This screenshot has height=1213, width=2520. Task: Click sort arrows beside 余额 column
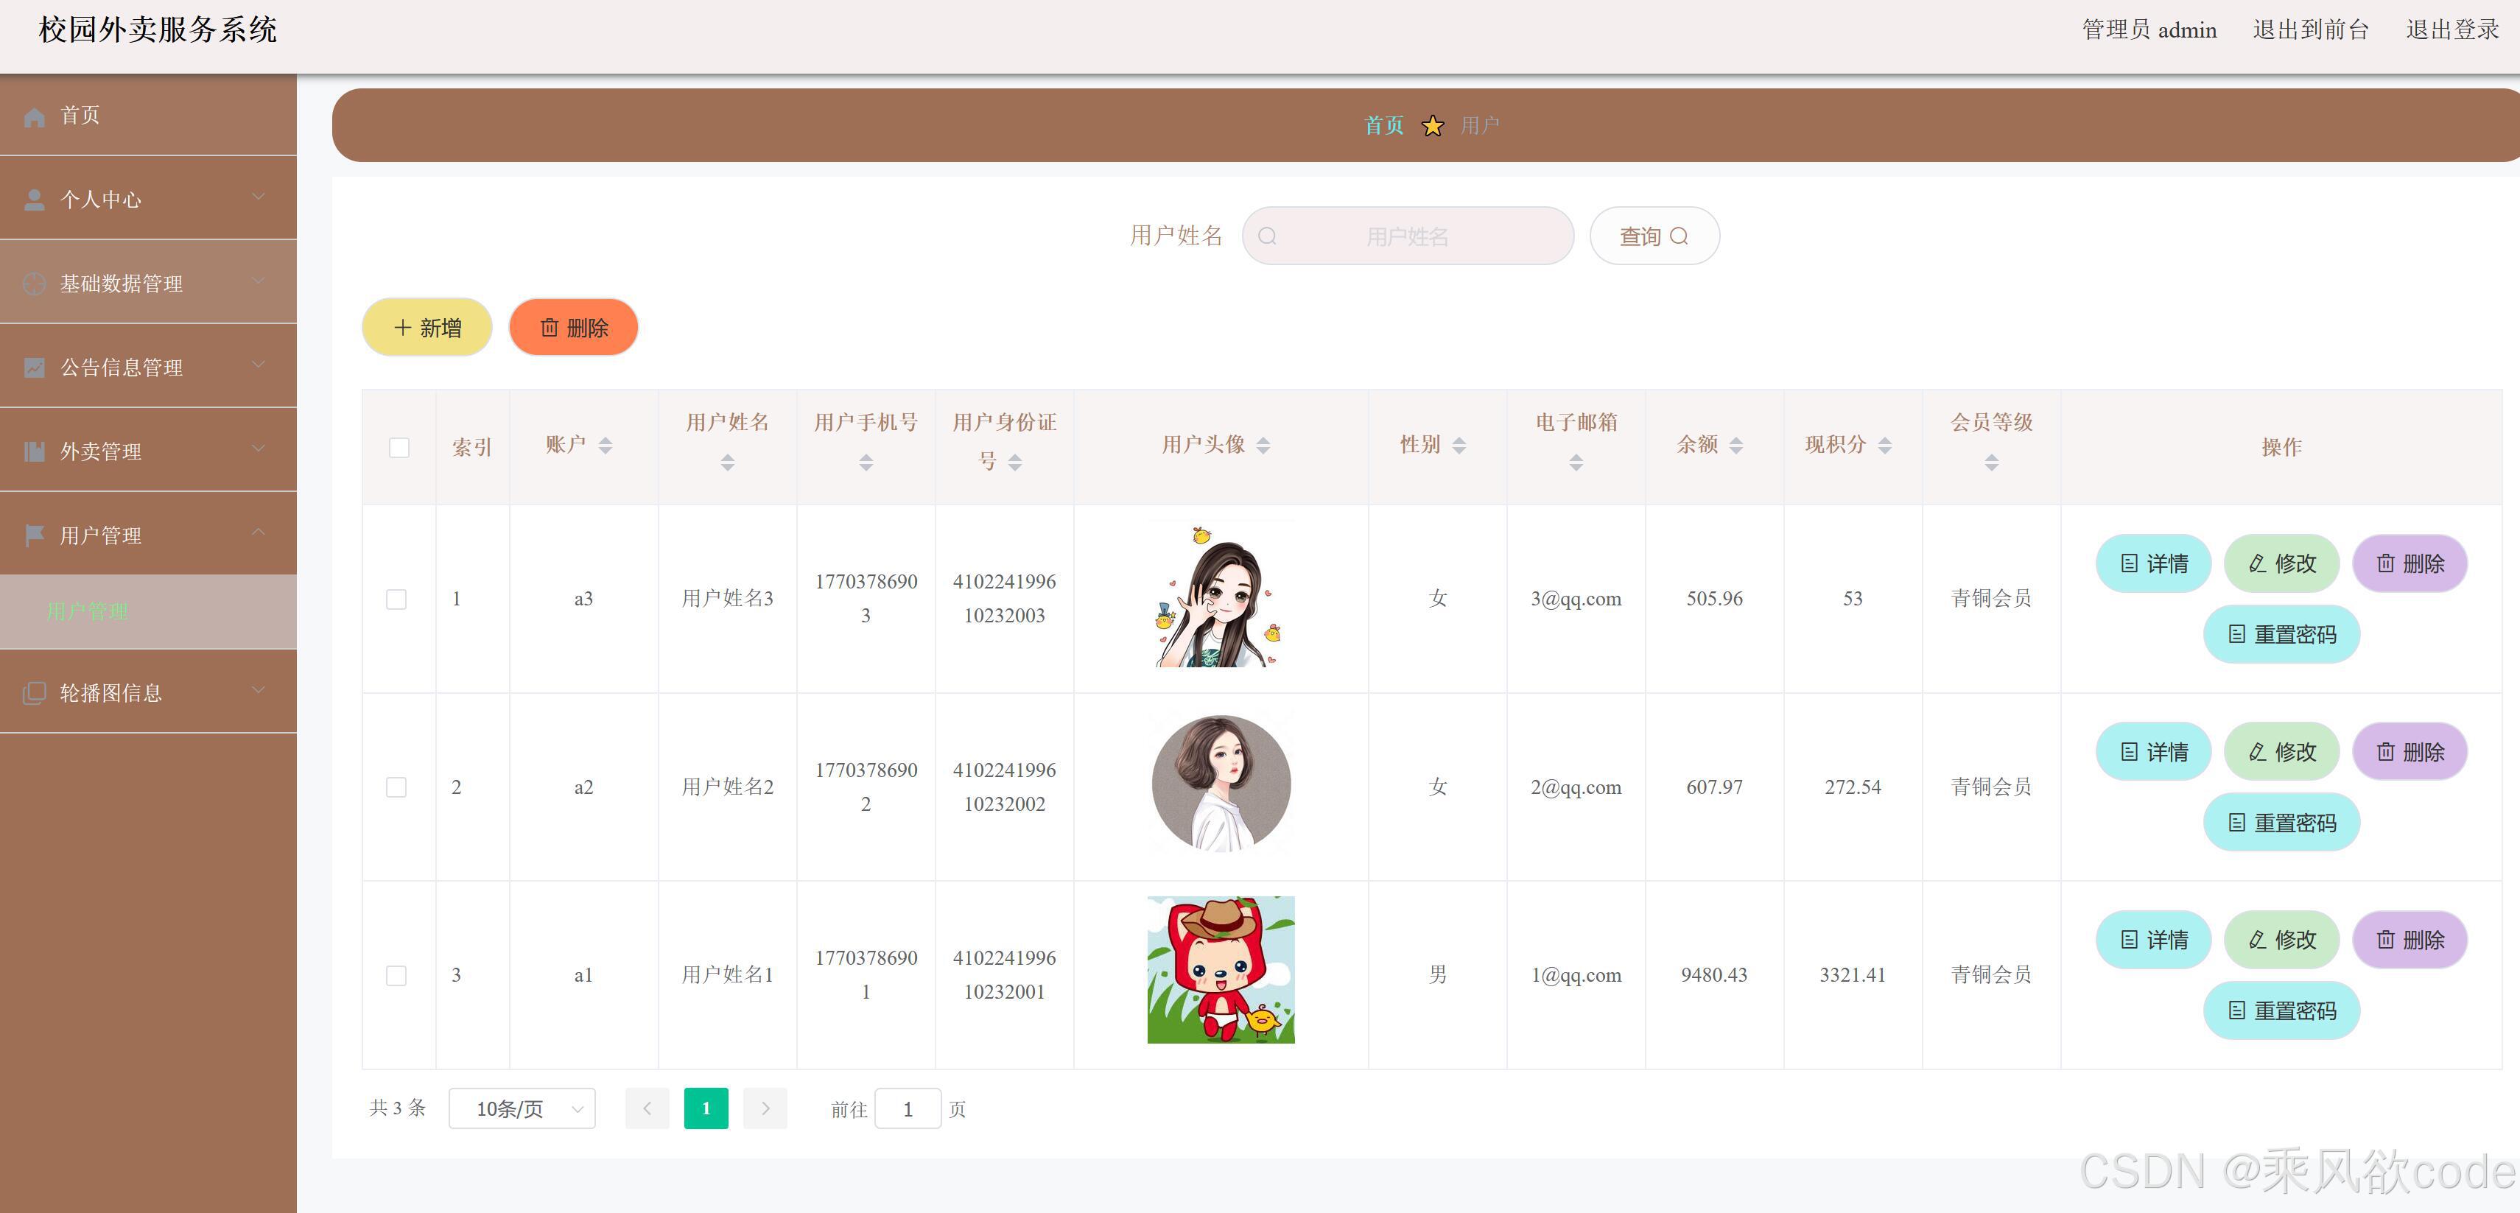pos(1736,446)
